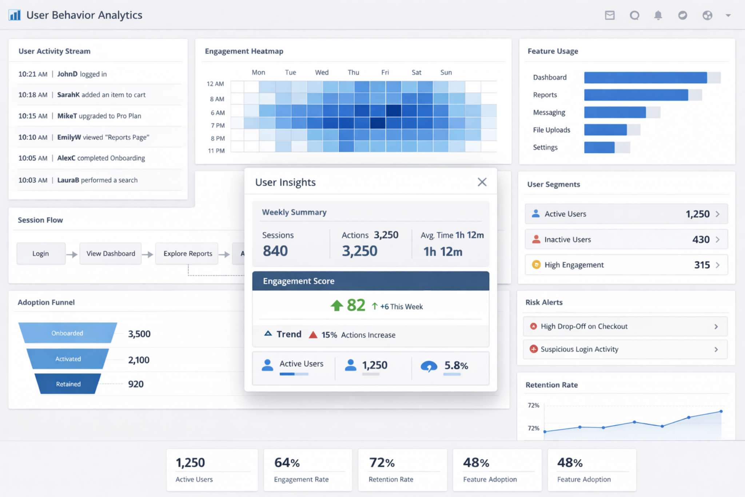Expand the Active Users segment chevron
Screen dimensions: 745x497
coord(718,214)
